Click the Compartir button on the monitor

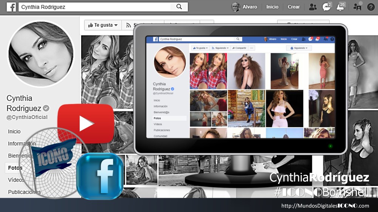[x=239, y=48]
